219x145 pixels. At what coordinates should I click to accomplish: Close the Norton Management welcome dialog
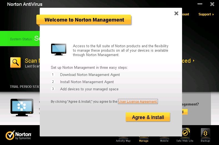pyautogui.click(x=177, y=13)
